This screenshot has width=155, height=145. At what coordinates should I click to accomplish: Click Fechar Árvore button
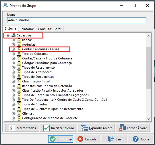pos(133,128)
